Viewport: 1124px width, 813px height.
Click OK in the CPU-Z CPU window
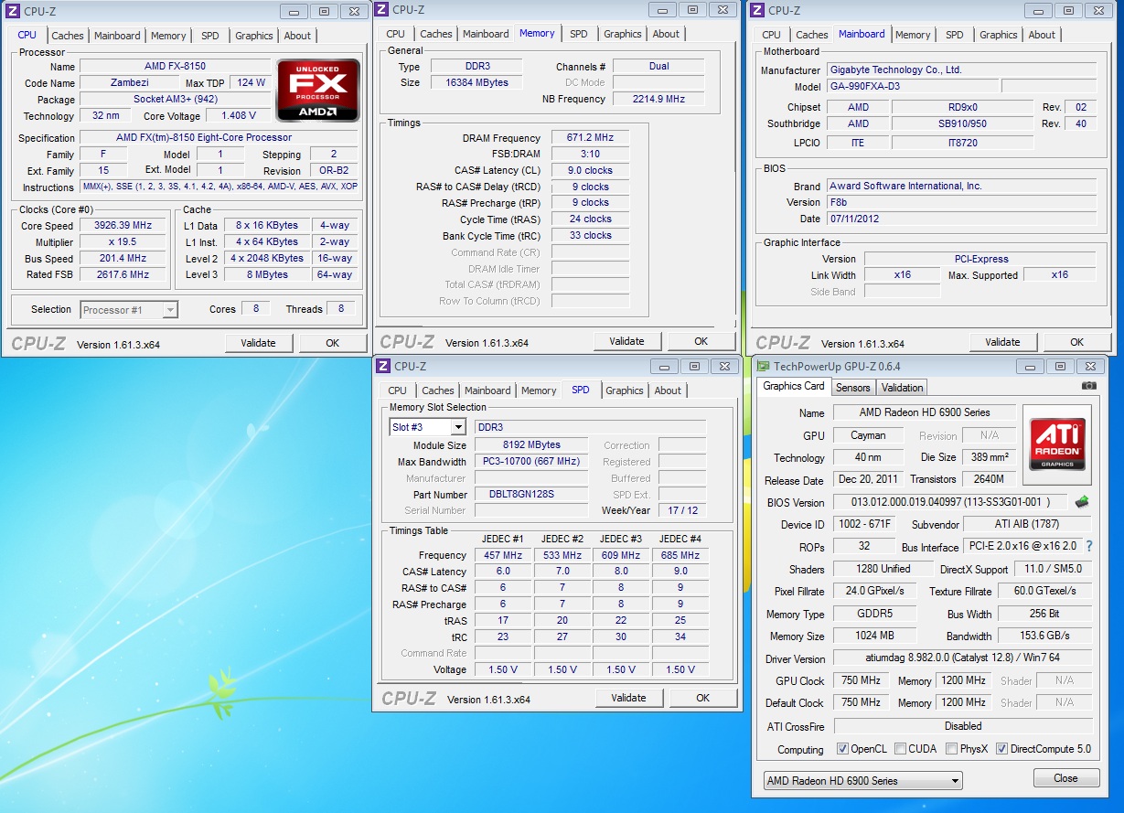pos(332,343)
